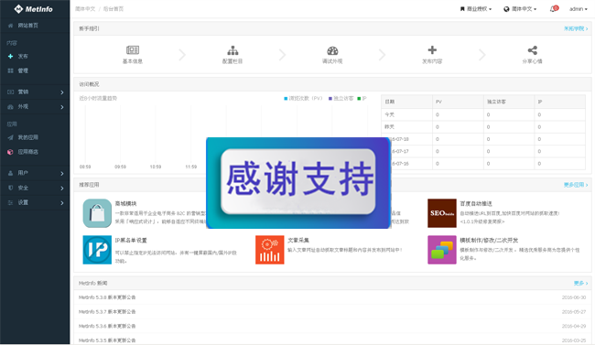Expand the 用户 sidebar menu

pos(35,173)
